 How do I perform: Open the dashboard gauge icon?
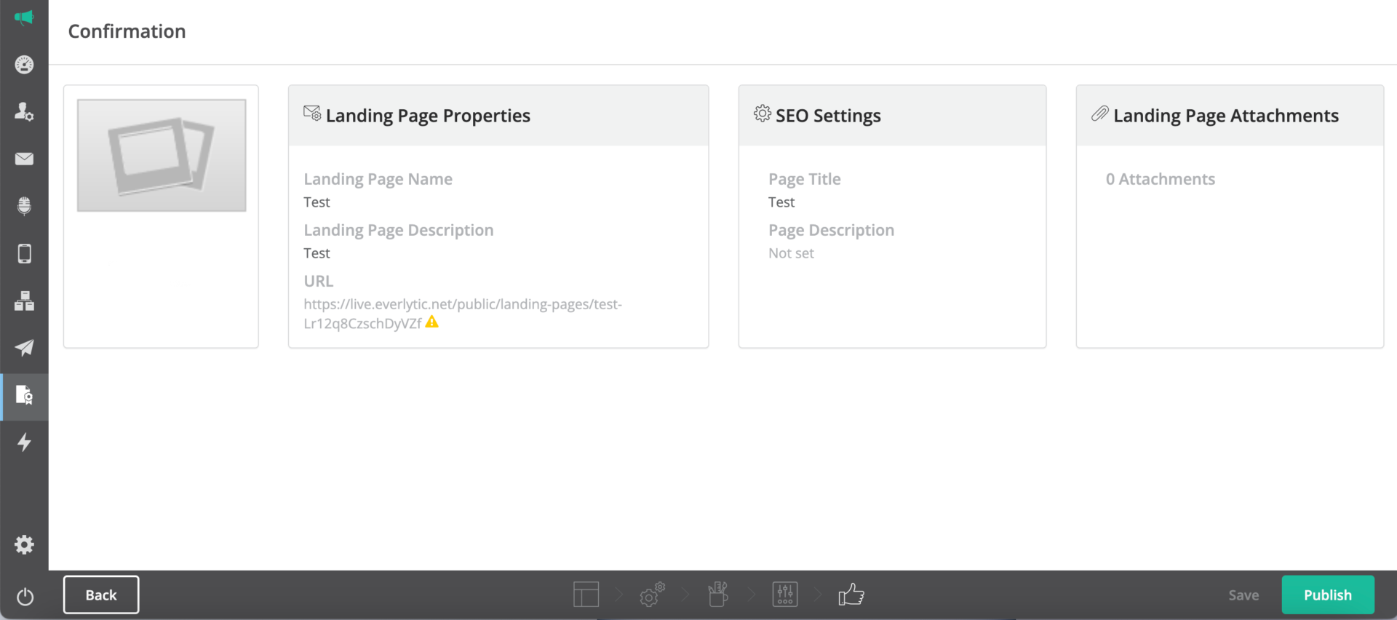click(x=24, y=65)
